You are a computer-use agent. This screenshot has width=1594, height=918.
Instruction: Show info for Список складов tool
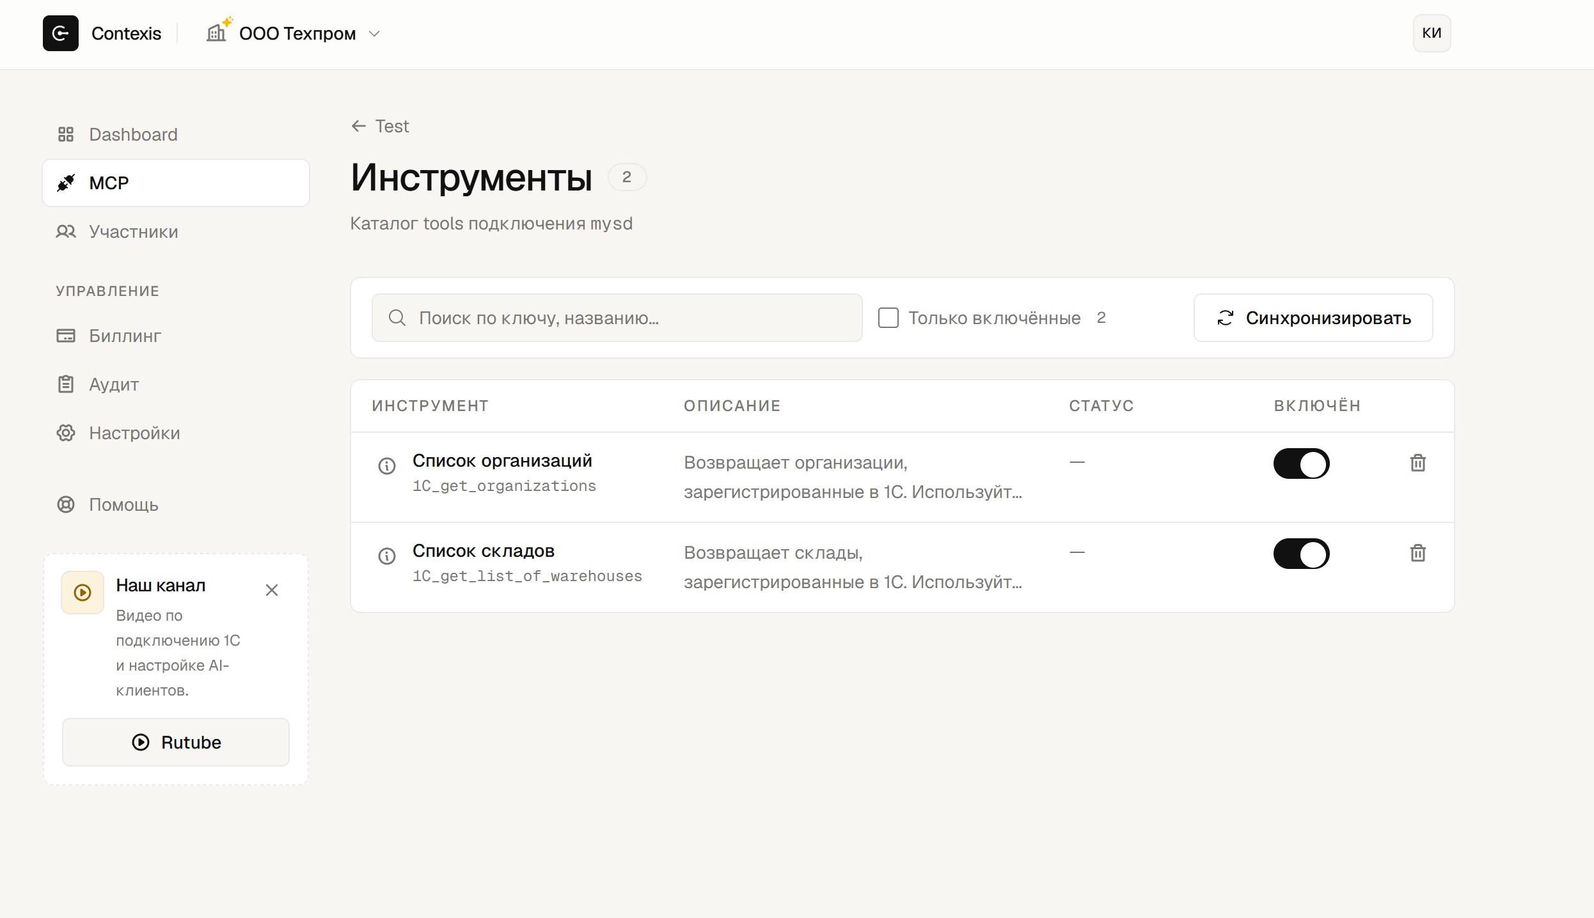pos(387,556)
